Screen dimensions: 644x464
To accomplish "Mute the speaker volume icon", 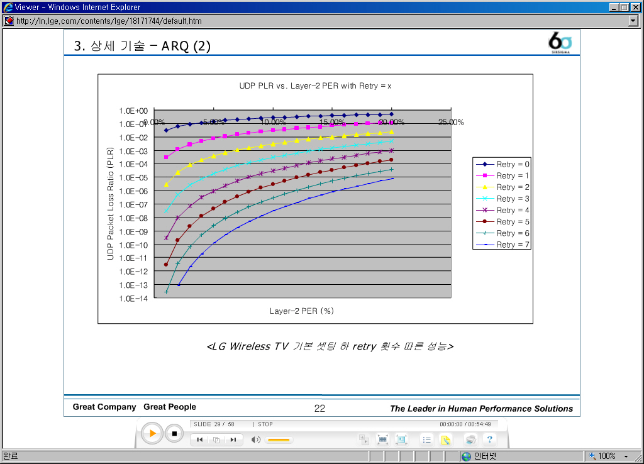I will (x=255, y=439).
